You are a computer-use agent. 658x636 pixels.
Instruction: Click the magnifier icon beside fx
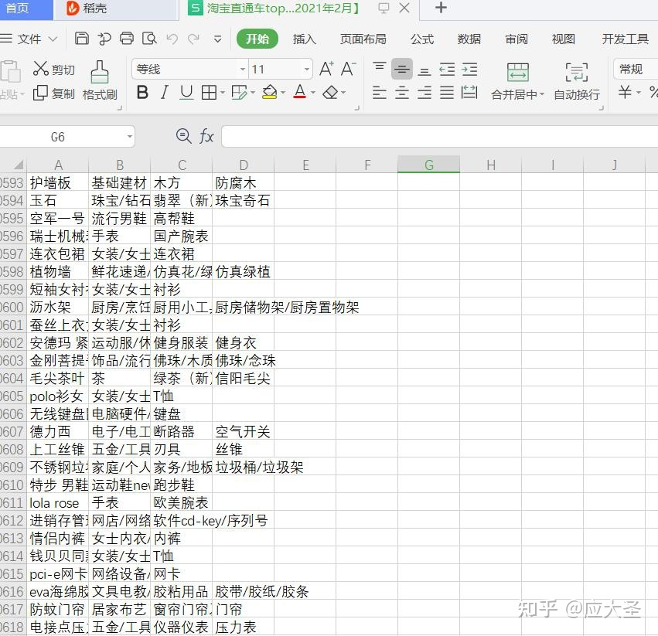click(183, 136)
